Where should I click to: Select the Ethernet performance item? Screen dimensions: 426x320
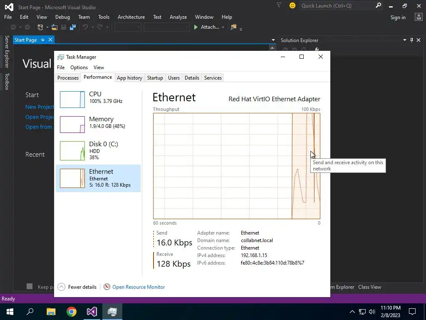point(98,178)
